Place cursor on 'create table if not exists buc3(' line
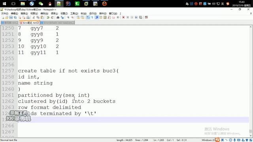Image resolution: width=253 pixels, height=142 pixels. 68,71
